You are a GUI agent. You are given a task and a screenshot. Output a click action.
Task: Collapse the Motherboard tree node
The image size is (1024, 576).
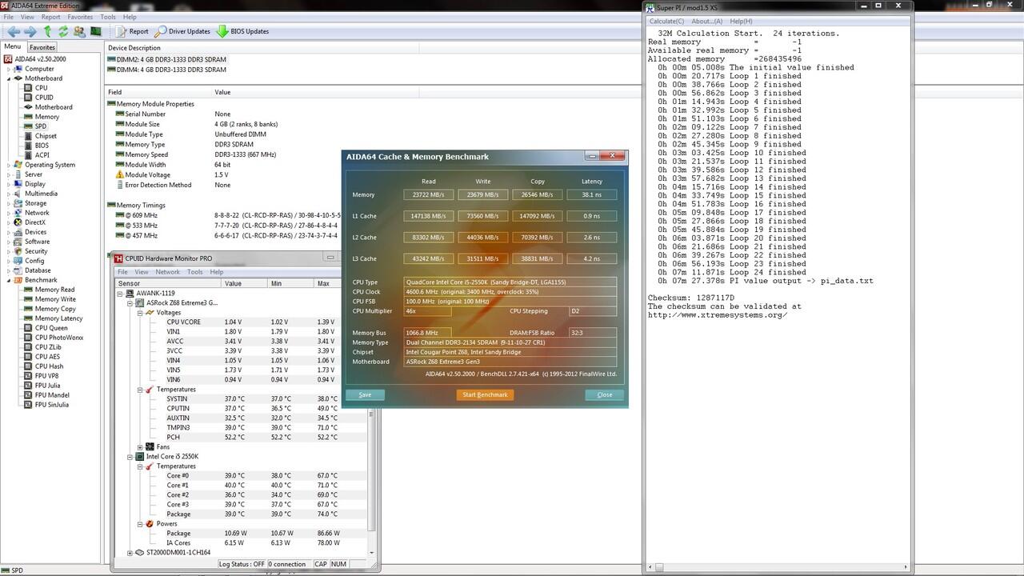tap(9, 78)
